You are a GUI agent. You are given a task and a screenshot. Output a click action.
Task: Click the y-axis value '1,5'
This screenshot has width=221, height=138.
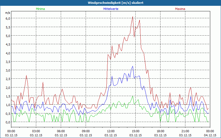click(8, 96)
